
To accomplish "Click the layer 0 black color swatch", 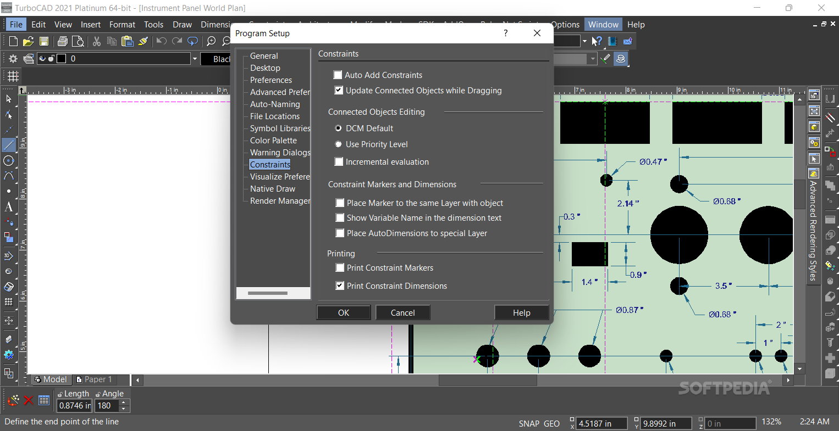I will click(x=61, y=59).
